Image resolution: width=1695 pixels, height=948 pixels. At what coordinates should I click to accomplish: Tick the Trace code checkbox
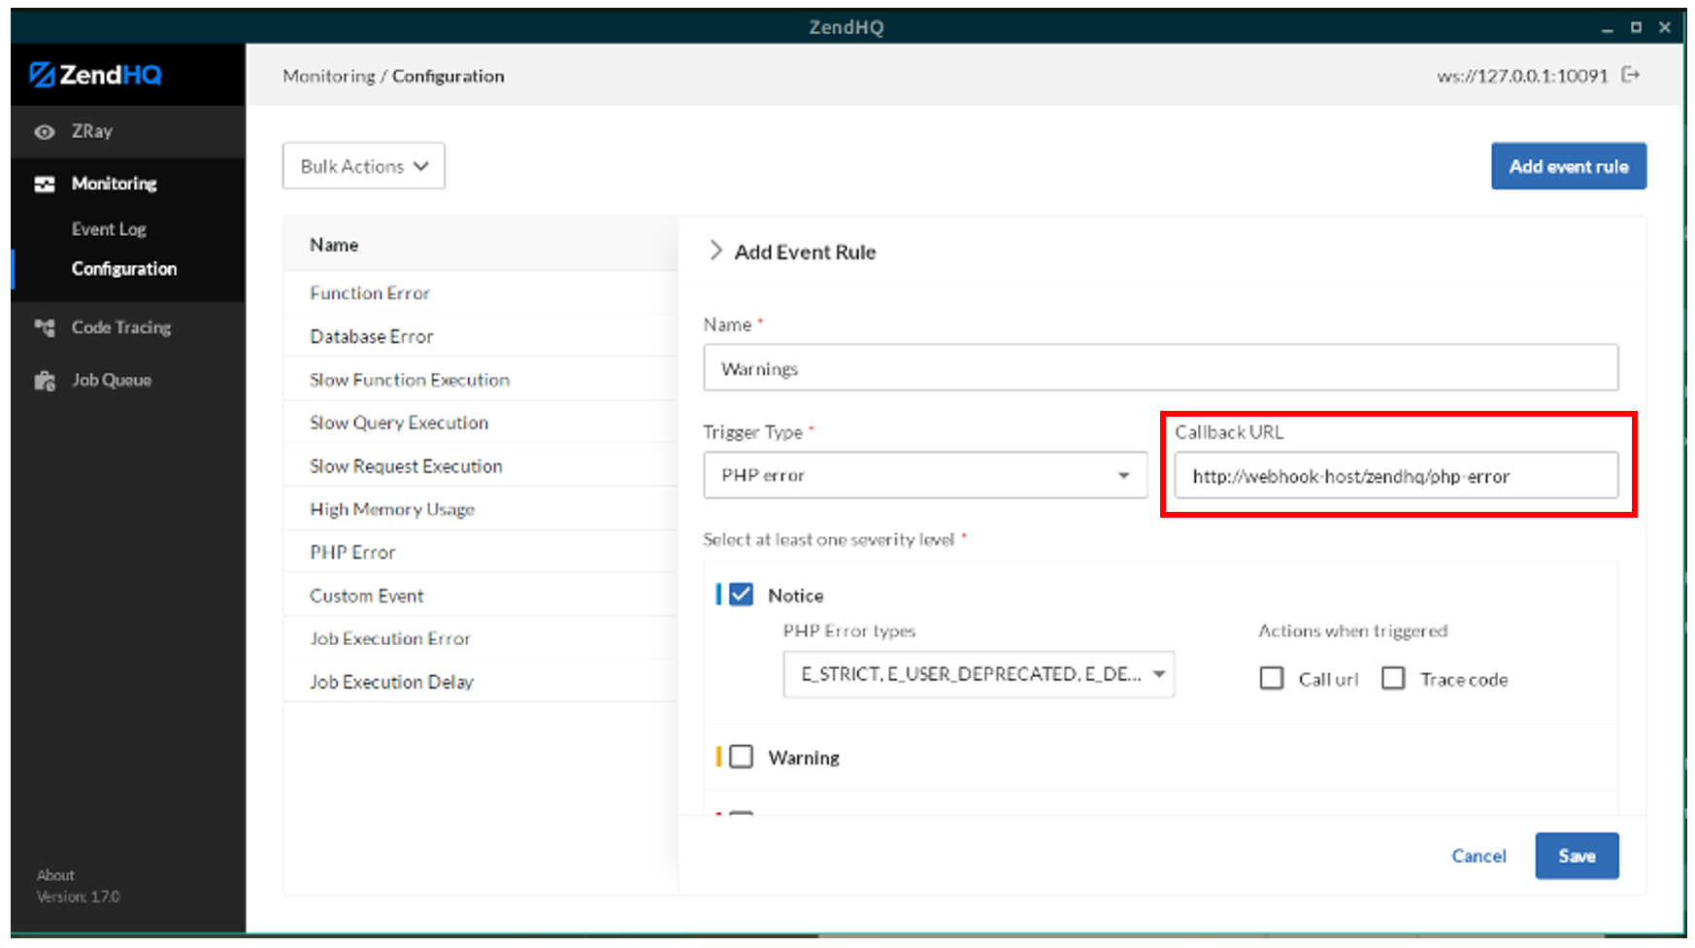[x=1393, y=678]
